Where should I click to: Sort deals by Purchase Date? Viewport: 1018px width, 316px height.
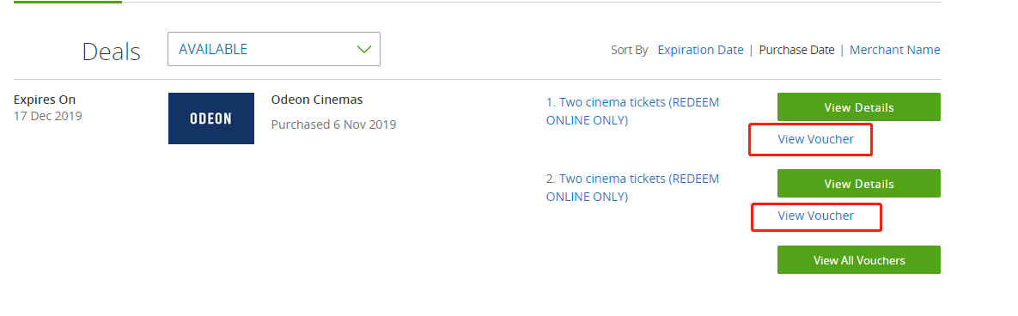point(796,50)
